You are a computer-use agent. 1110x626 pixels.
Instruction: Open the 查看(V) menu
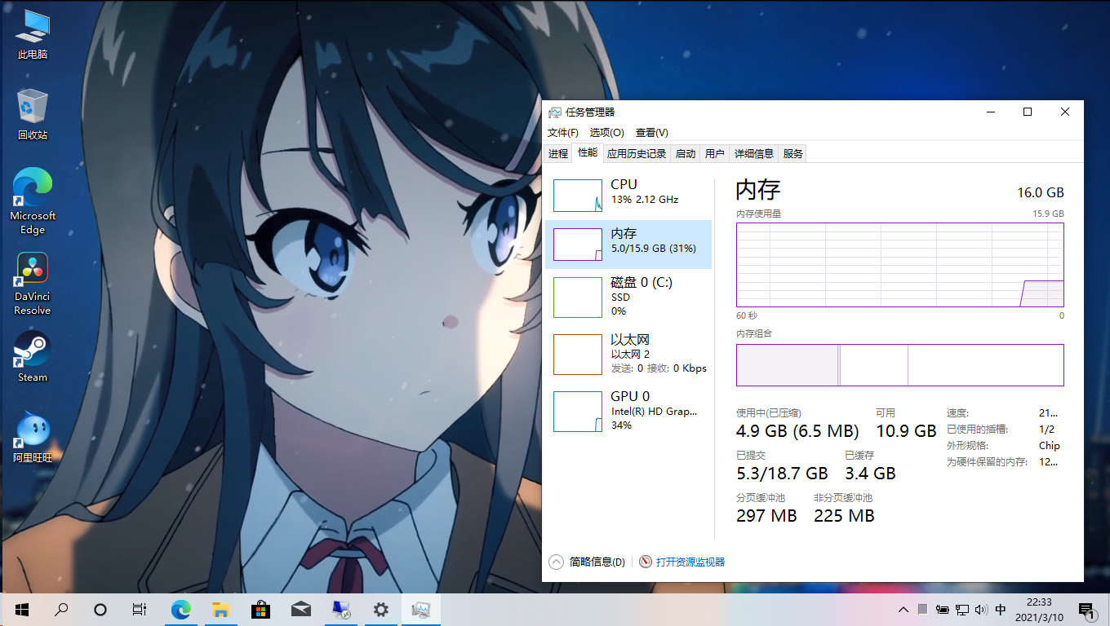[652, 132]
